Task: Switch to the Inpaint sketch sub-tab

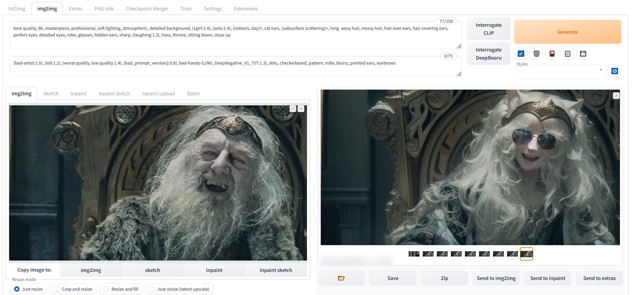Action: tap(114, 94)
